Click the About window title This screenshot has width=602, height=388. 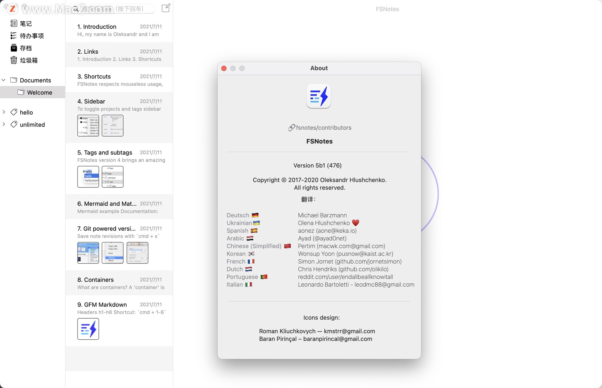[x=319, y=68]
